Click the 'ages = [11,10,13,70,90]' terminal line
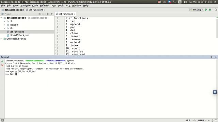The image size is (218, 122). tap(20, 72)
